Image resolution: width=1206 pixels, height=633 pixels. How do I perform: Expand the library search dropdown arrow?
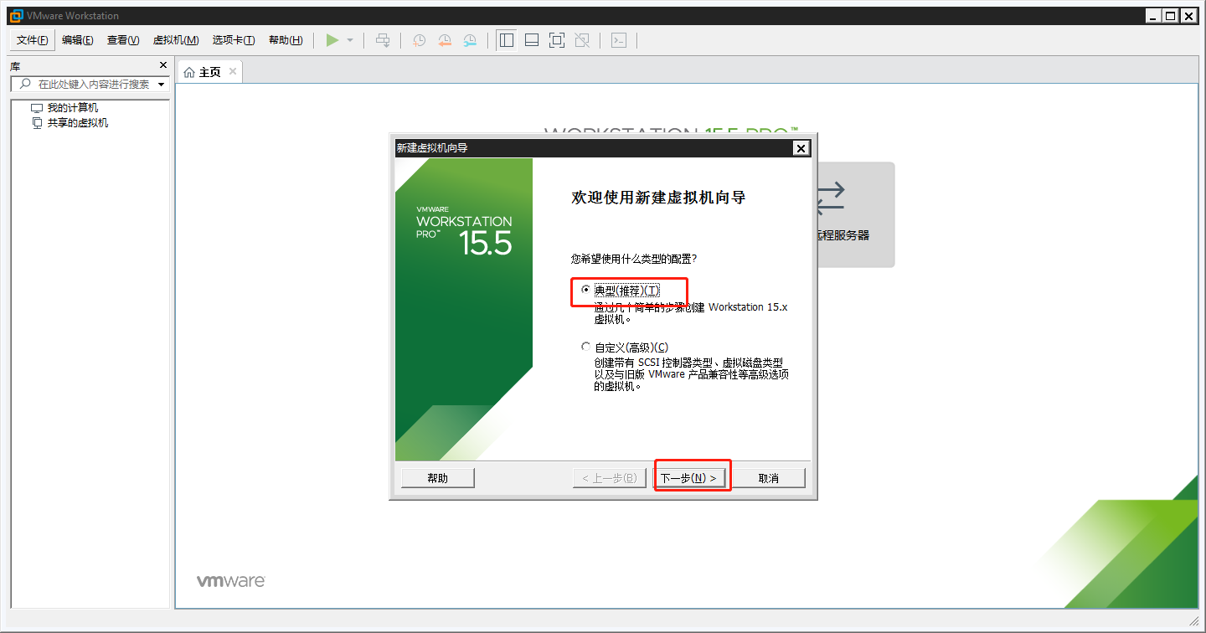[x=161, y=85]
